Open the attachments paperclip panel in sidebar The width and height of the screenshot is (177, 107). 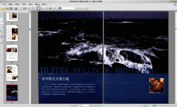[x=2, y=37]
